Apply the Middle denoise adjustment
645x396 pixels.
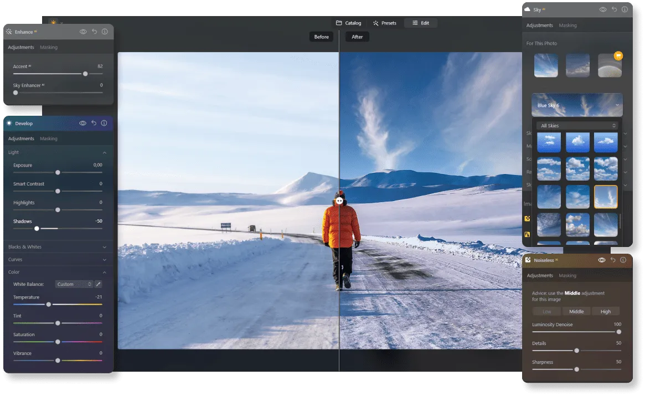576,311
